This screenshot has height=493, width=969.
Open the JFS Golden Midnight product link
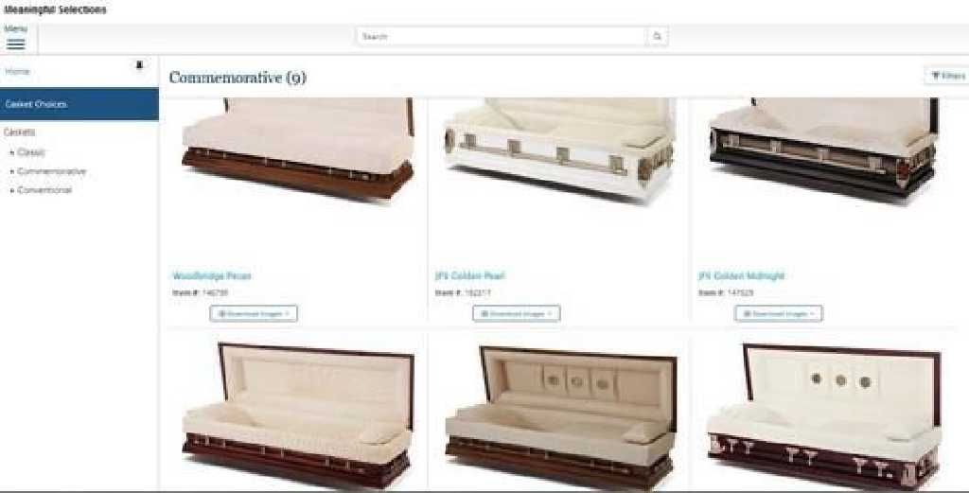741,275
